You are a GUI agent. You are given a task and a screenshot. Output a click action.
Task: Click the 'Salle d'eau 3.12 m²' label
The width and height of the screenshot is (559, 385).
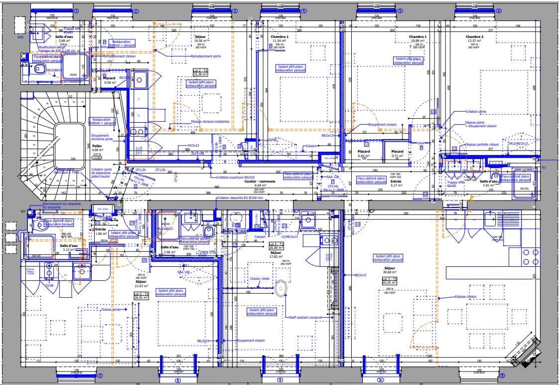tap(68, 248)
